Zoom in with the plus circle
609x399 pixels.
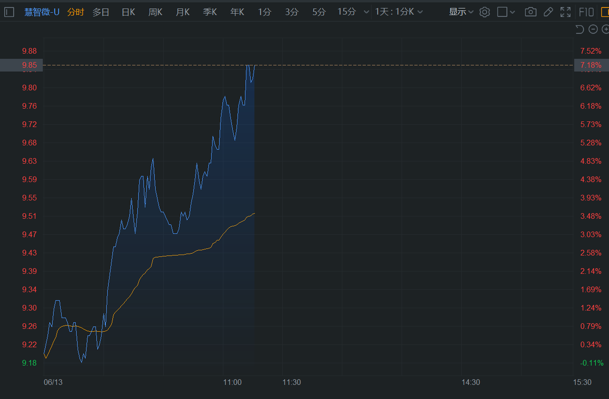click(x=606, y=29)
